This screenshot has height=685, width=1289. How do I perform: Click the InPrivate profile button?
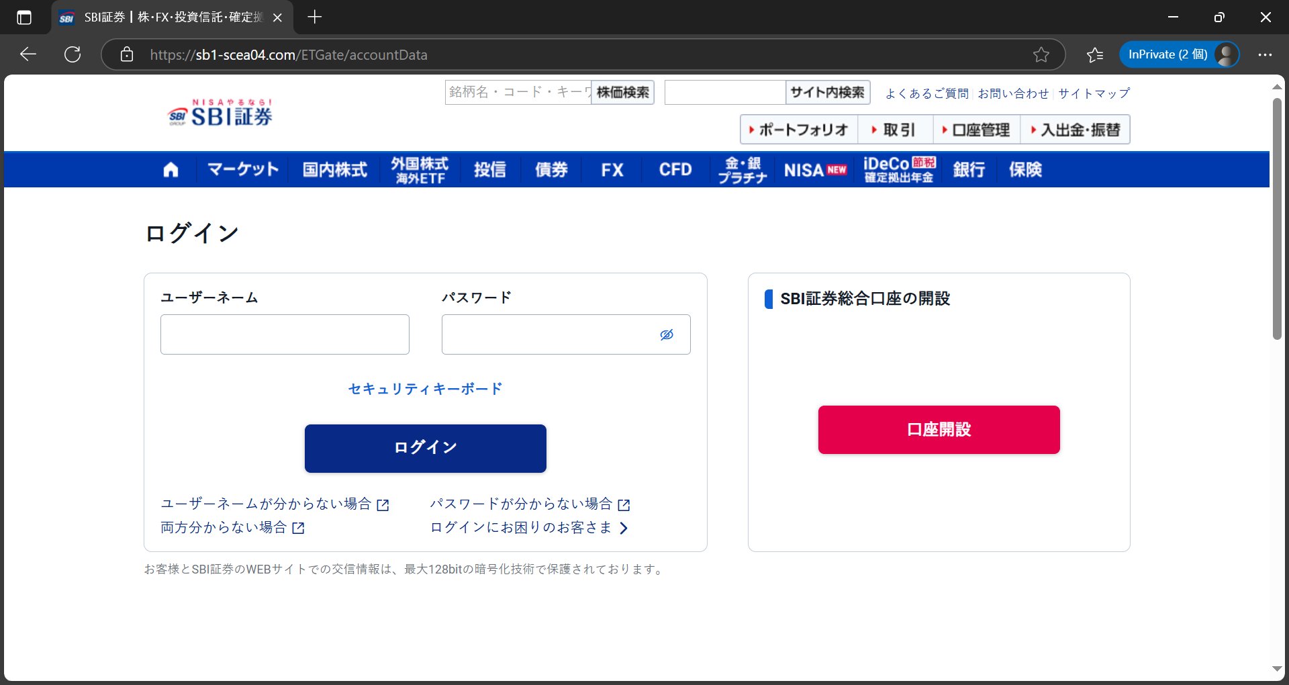point(1179,54)
